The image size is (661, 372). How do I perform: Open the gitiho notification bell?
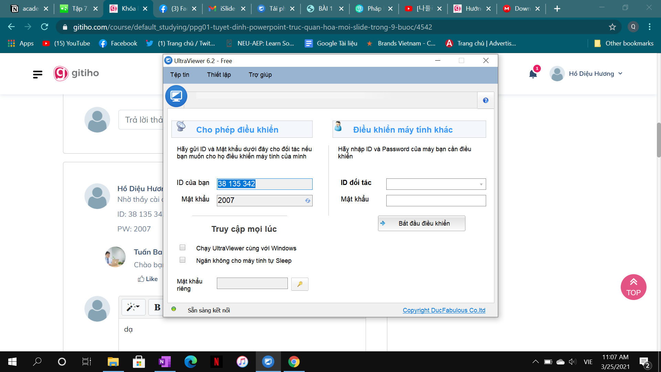coord(533,74)
